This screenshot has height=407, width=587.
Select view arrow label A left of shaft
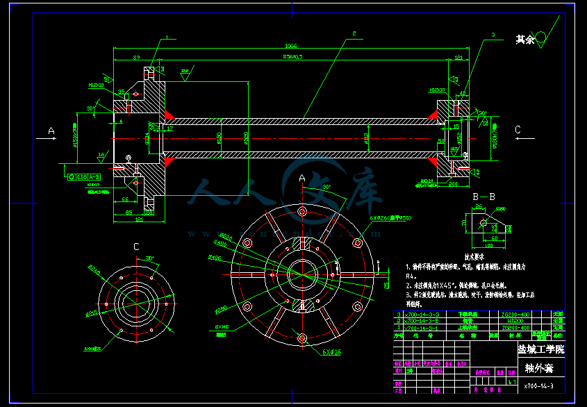pos(51,131)
